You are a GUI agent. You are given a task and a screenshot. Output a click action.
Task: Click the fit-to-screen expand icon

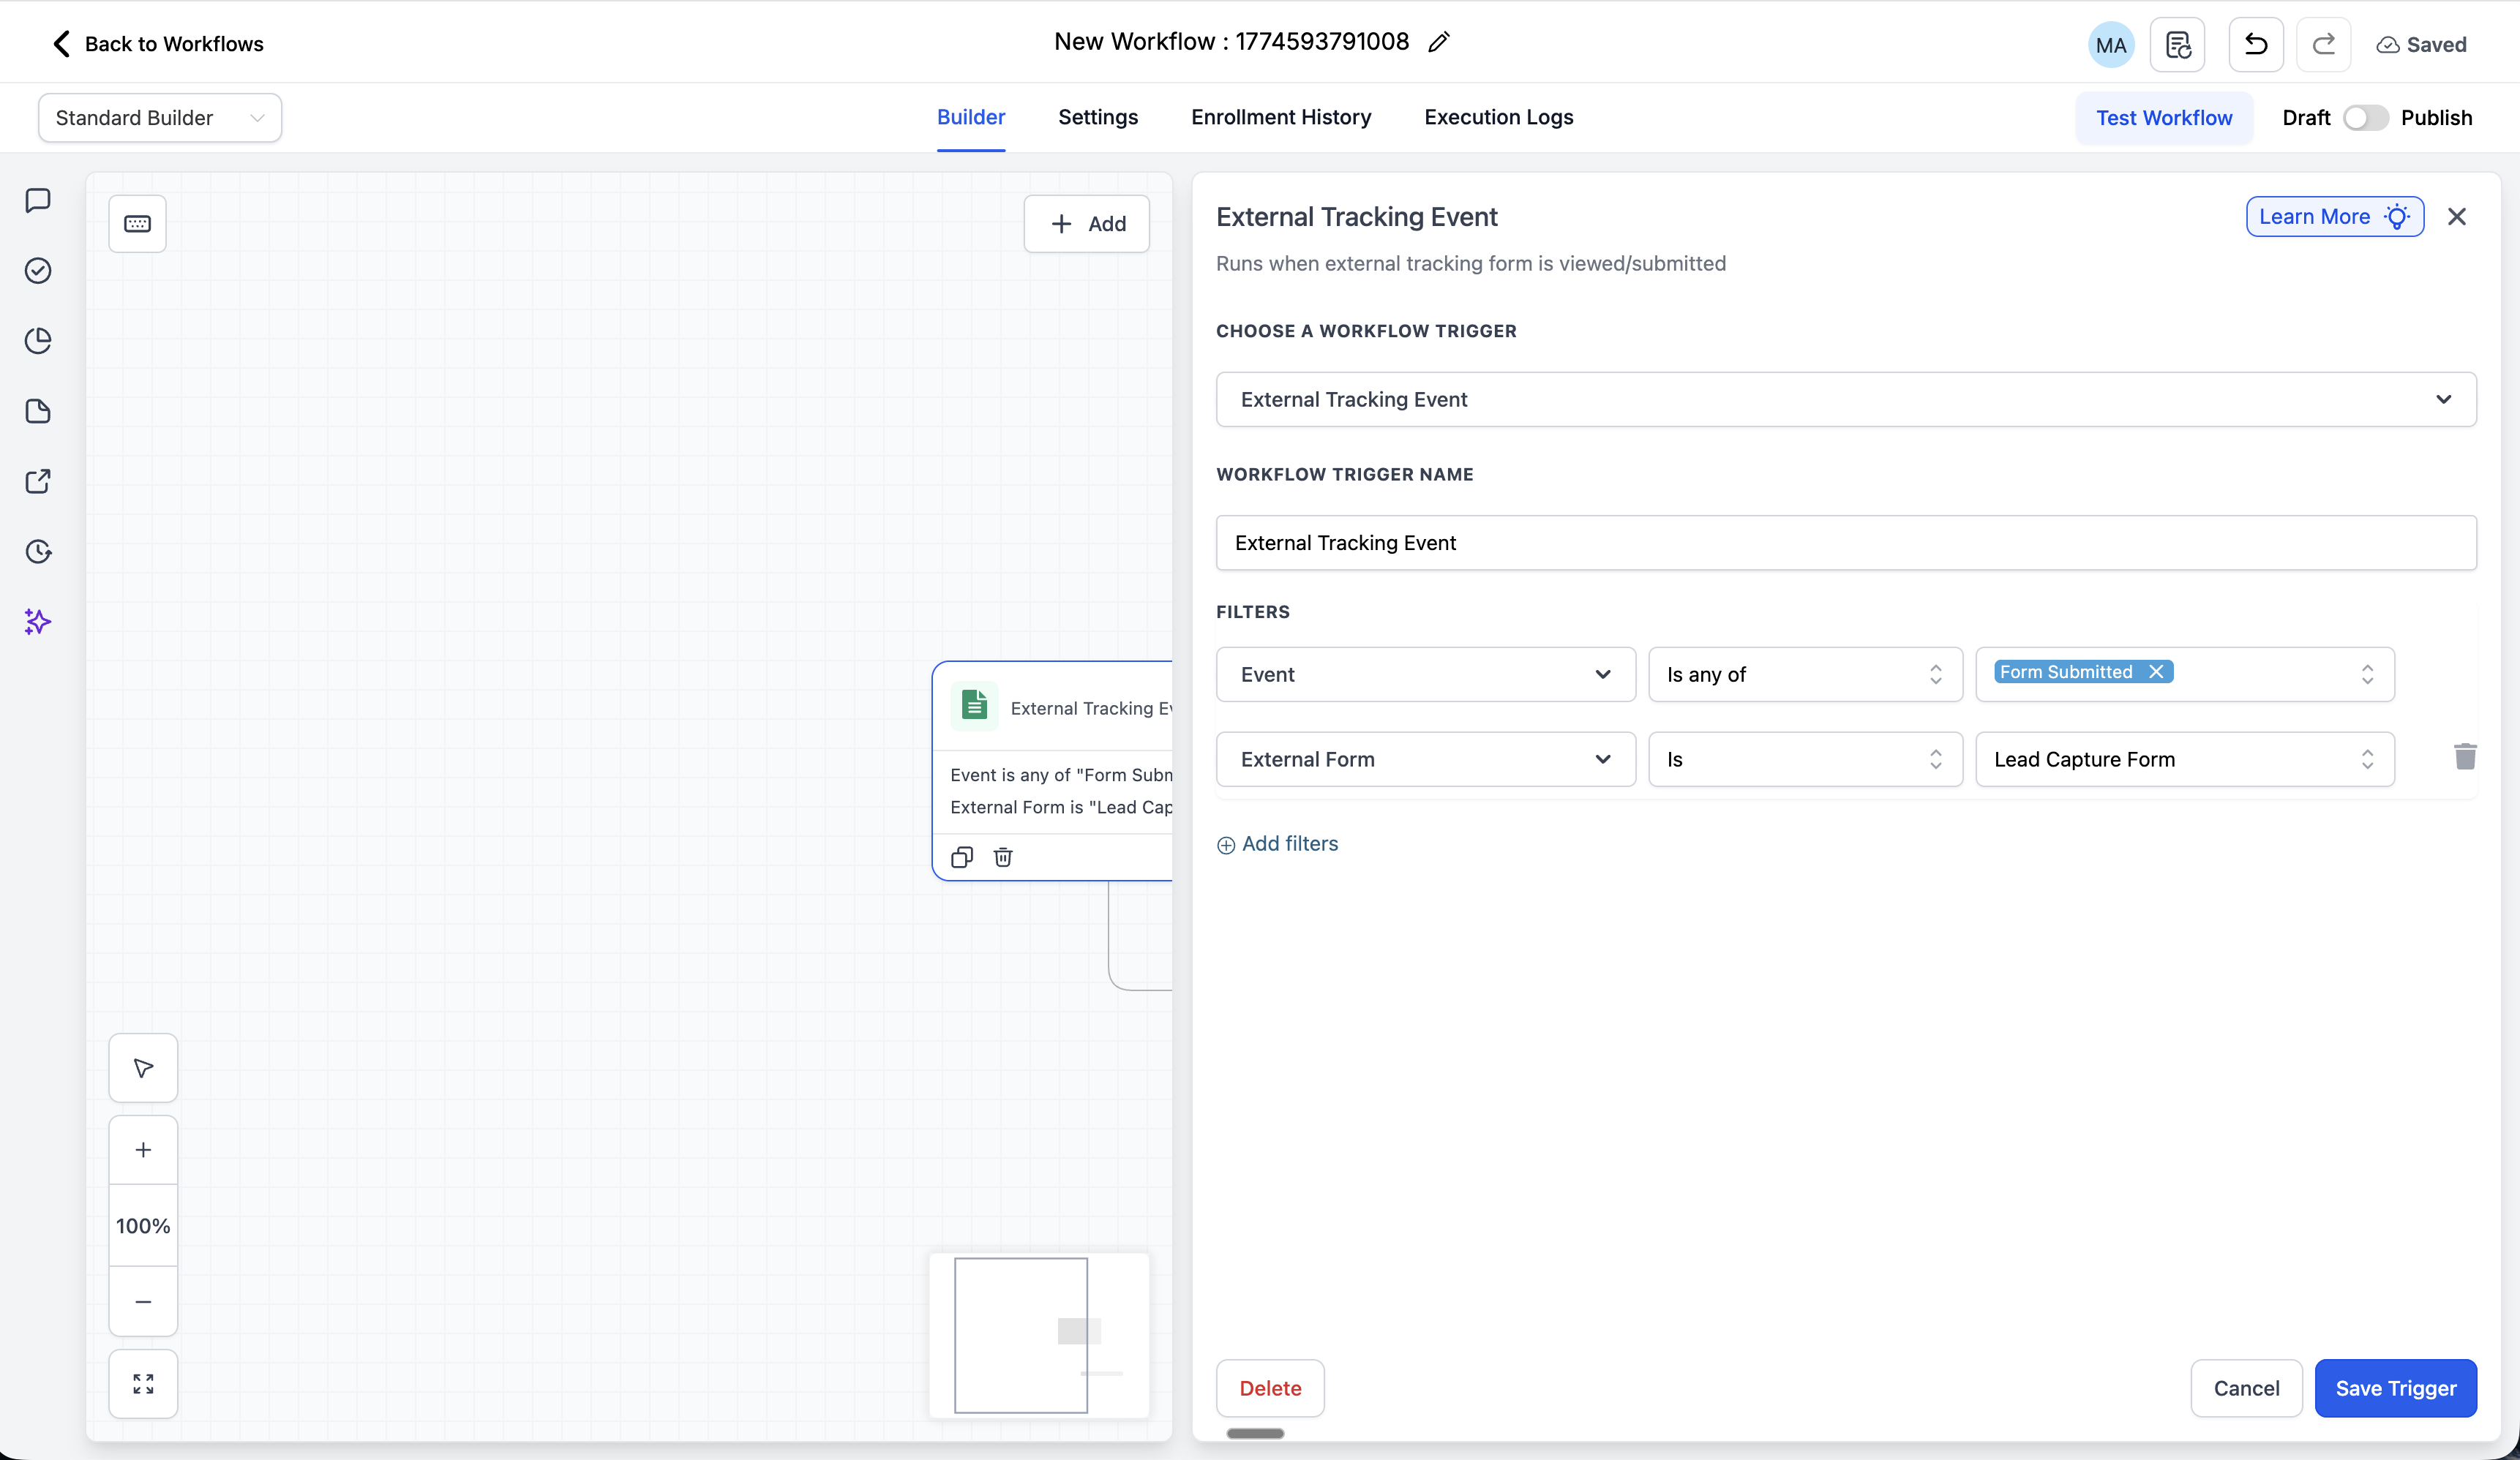coord(143,1384)
